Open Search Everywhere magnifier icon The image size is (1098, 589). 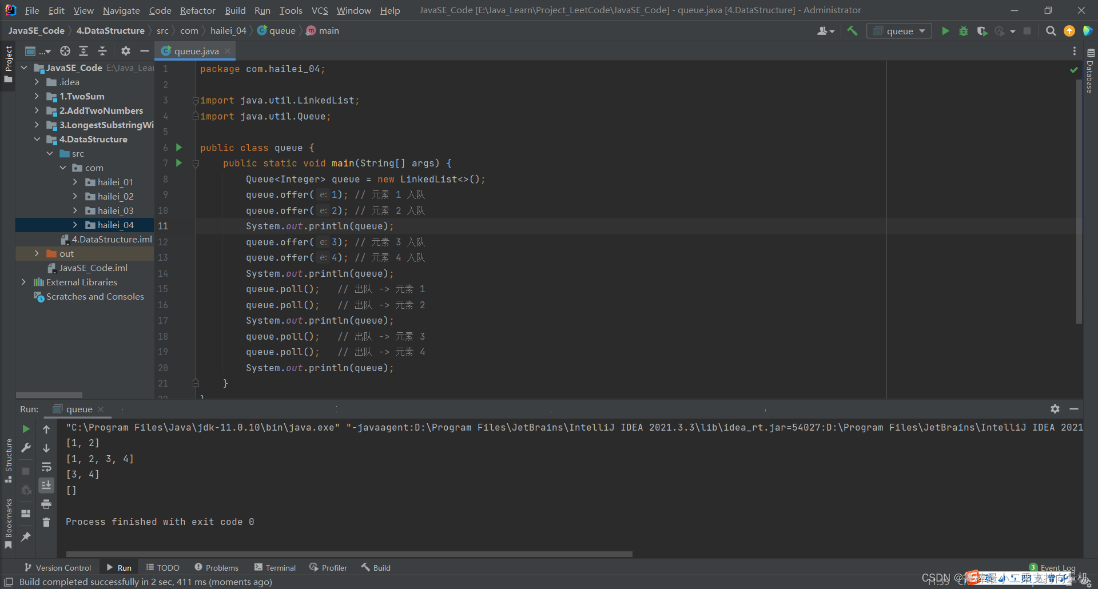coord(1051,31)
